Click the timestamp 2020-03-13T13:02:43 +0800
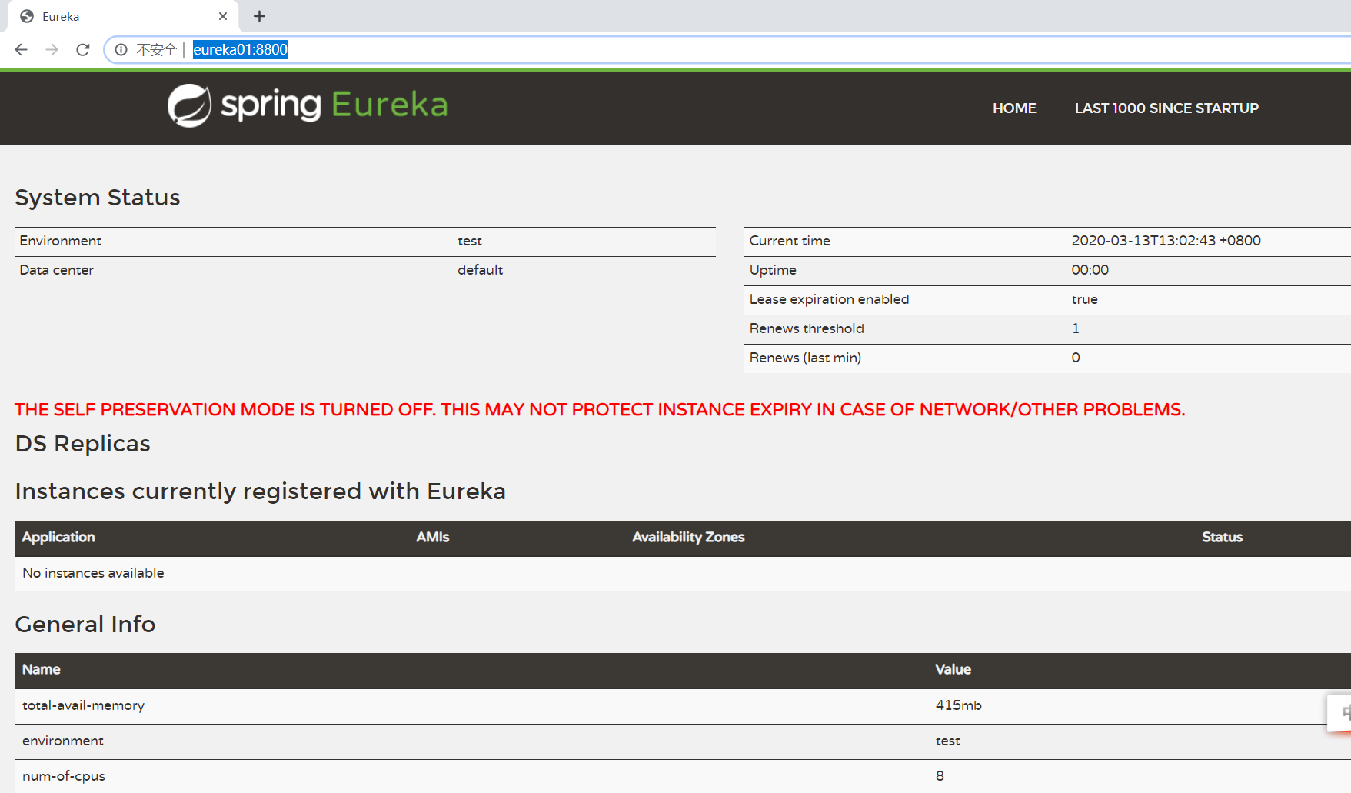This screenshot has width=1351, height=793. click(x=1166, y=241)
